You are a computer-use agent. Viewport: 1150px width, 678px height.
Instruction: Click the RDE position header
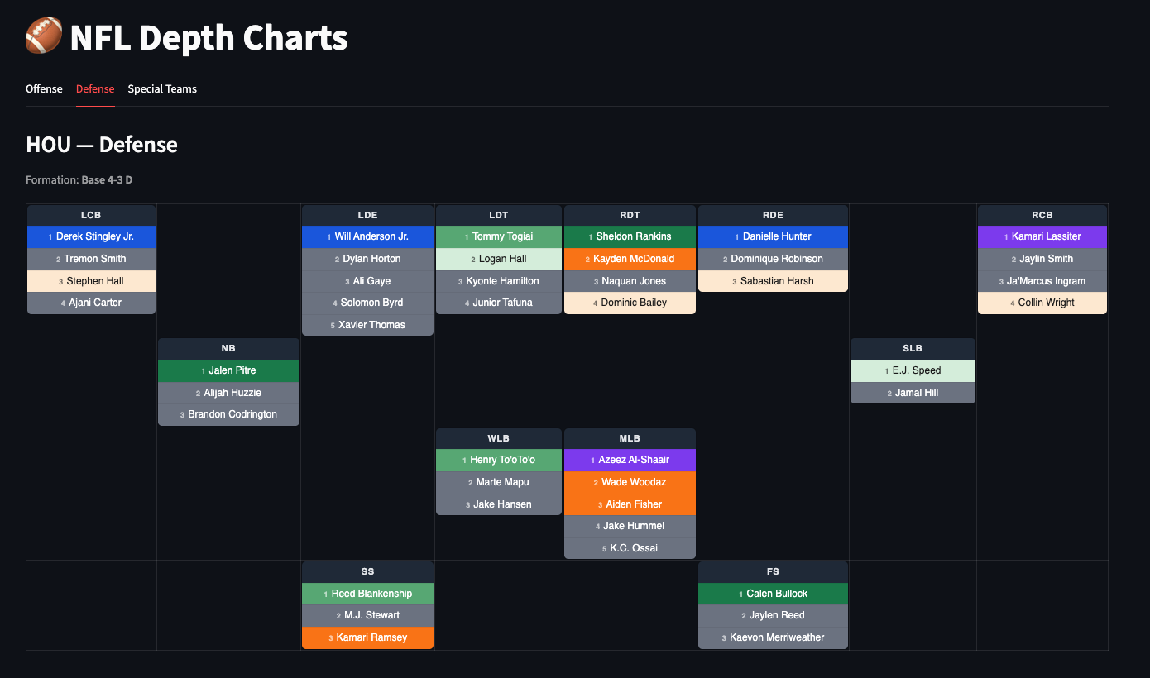point(773,215)
